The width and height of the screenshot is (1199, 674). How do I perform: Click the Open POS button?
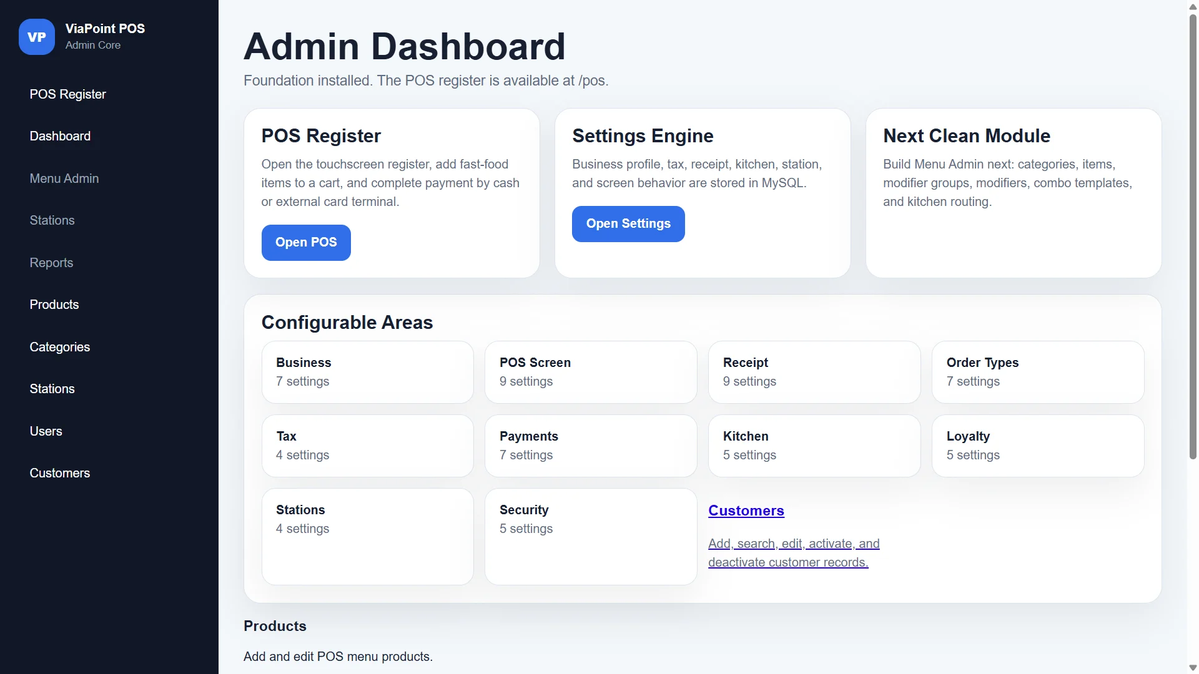point(306,242)
